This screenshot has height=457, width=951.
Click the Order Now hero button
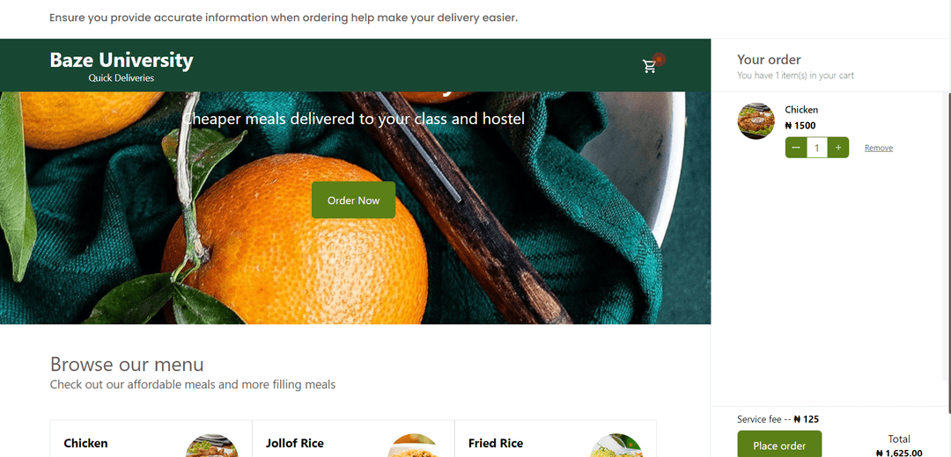click(354, 199)
